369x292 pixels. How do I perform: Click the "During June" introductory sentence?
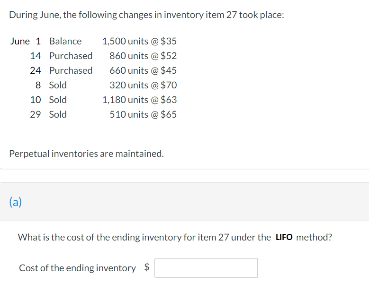[x=146, y=15]
